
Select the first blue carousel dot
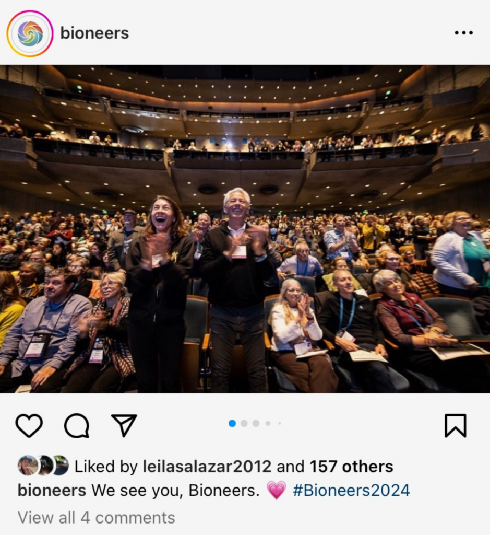232,423
